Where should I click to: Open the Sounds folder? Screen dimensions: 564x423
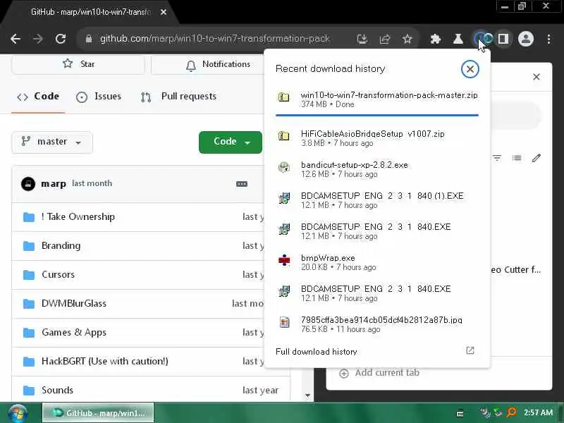coord(58,390)
